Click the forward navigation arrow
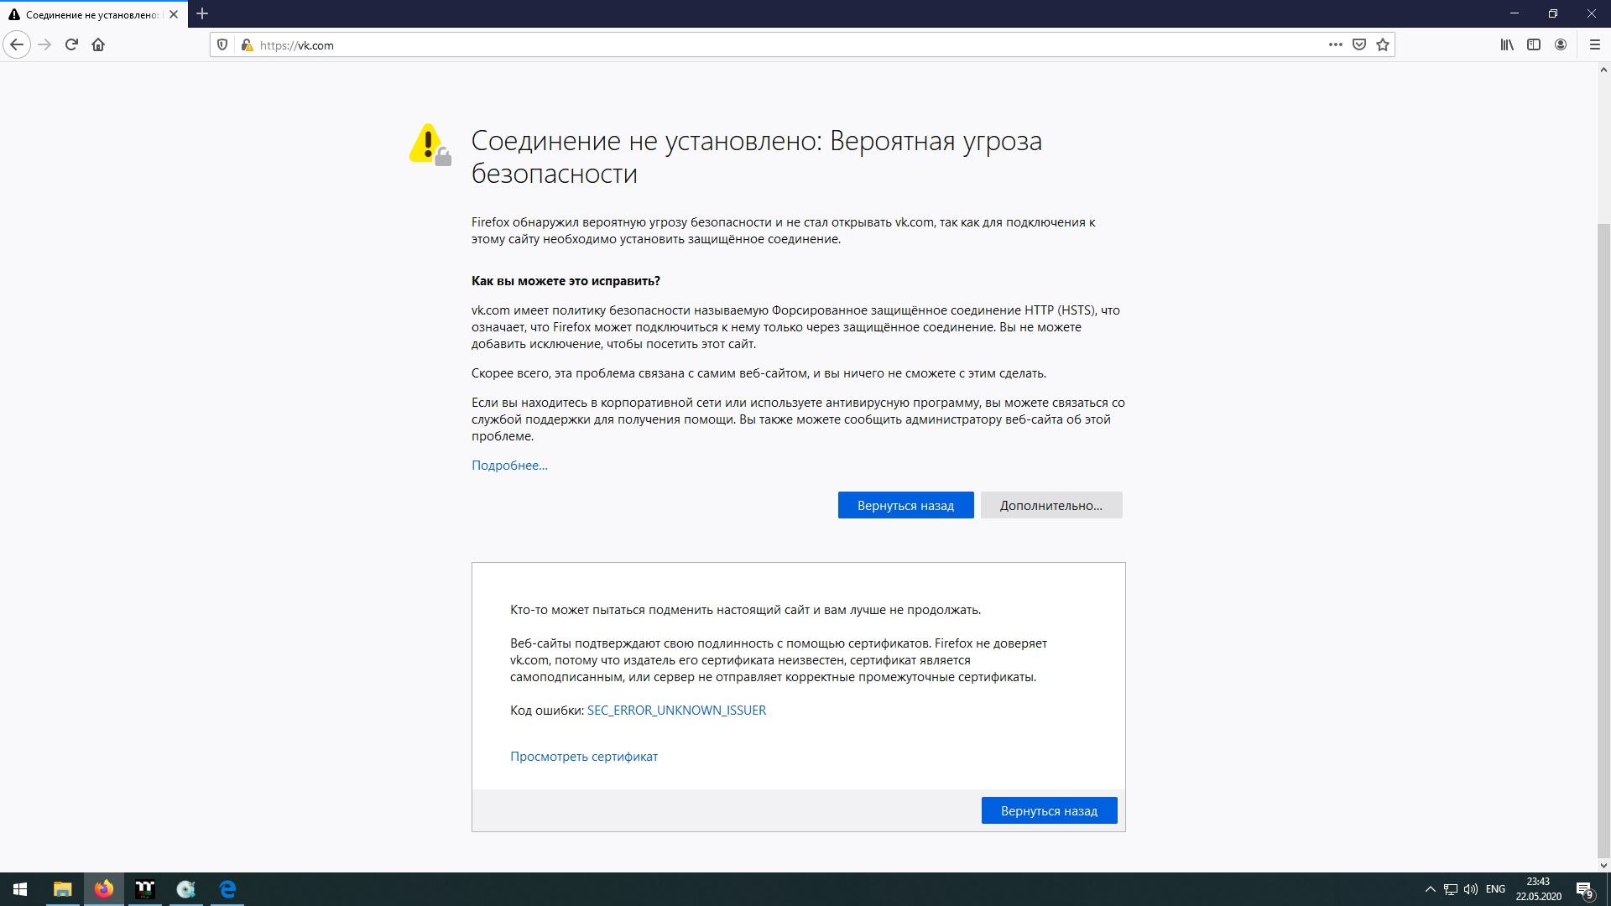Image resolution: width=1611 pixels, height=906 pixels. point(45,44)
